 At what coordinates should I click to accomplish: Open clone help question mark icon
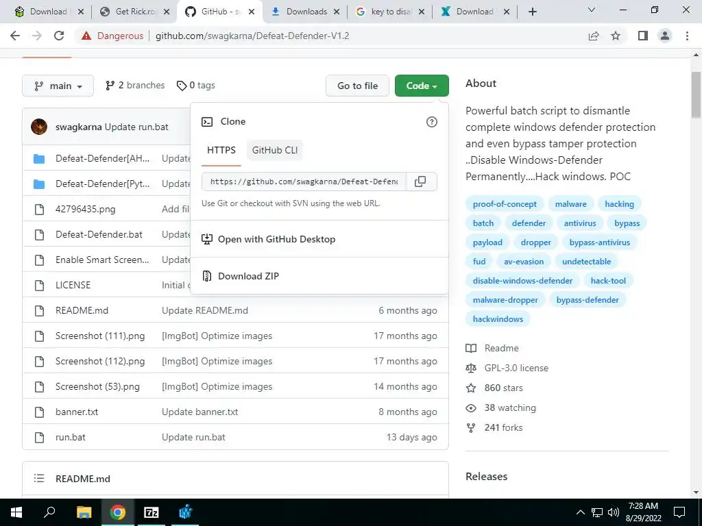(432, 122)
